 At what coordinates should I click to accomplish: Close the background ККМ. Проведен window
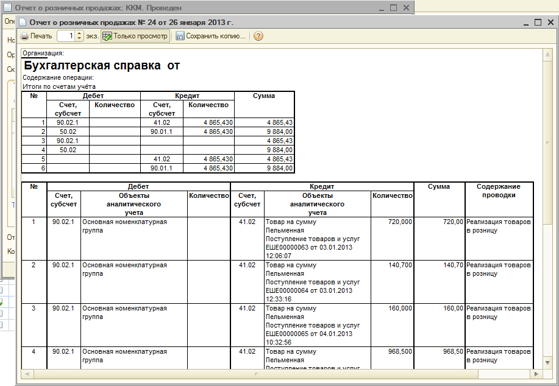pyautogui.click(x=406, y=7)
